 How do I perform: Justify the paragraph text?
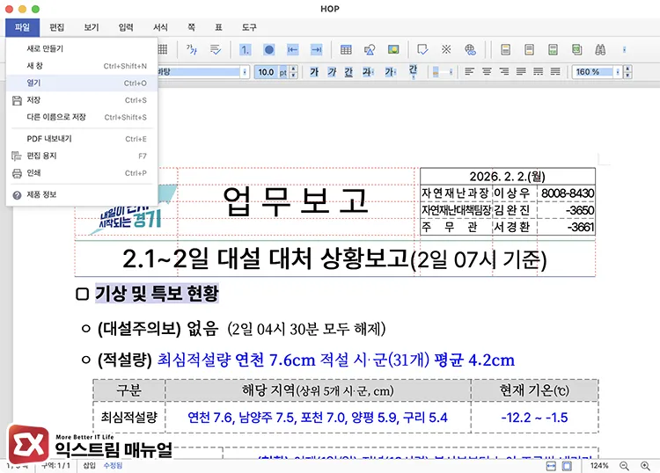point(521,72)
